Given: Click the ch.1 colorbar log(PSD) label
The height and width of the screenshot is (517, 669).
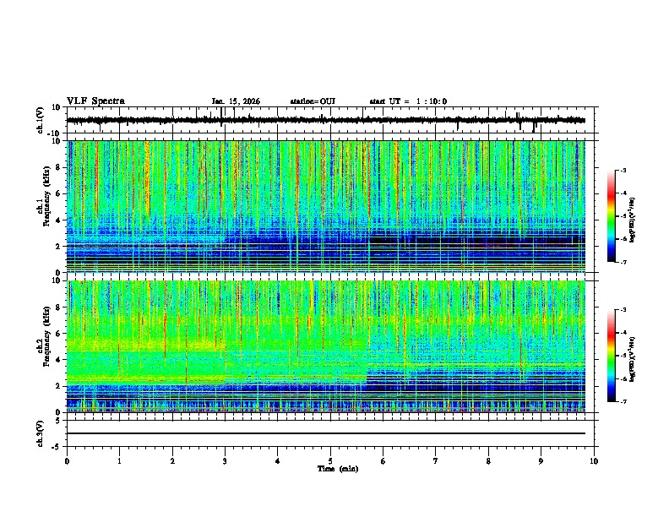Looking at the screenshot, I should coord(633,220).
